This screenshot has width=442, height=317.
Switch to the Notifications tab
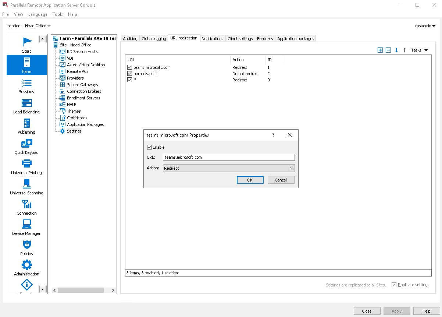pos(213,39)
